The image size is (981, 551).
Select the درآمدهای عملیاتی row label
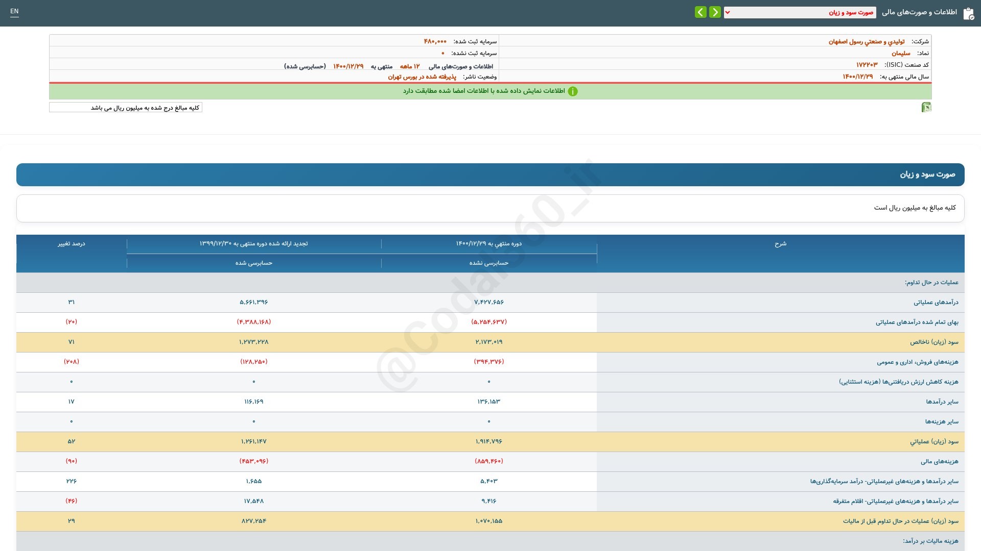936,303
